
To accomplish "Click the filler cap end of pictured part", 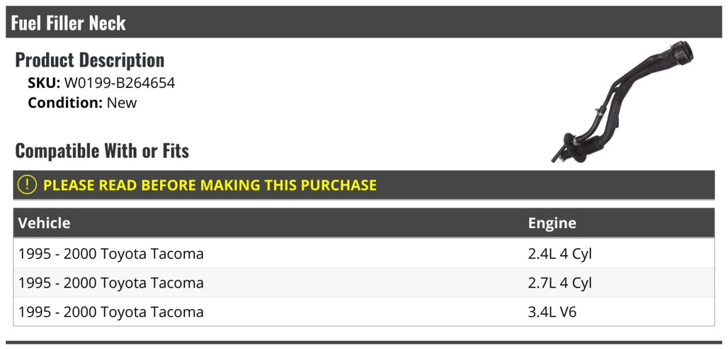I will coord(679,53).
